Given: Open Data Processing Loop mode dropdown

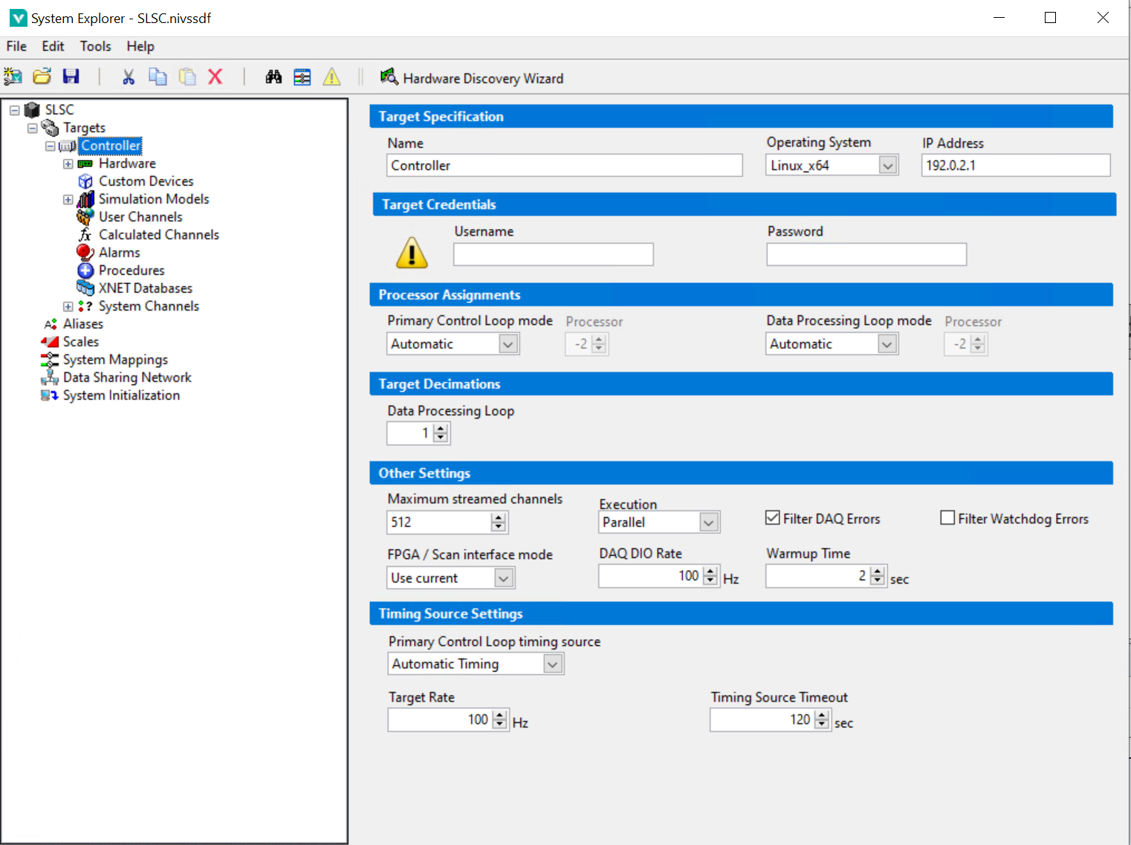Looking at the screenshot, I should click(887, 343).
